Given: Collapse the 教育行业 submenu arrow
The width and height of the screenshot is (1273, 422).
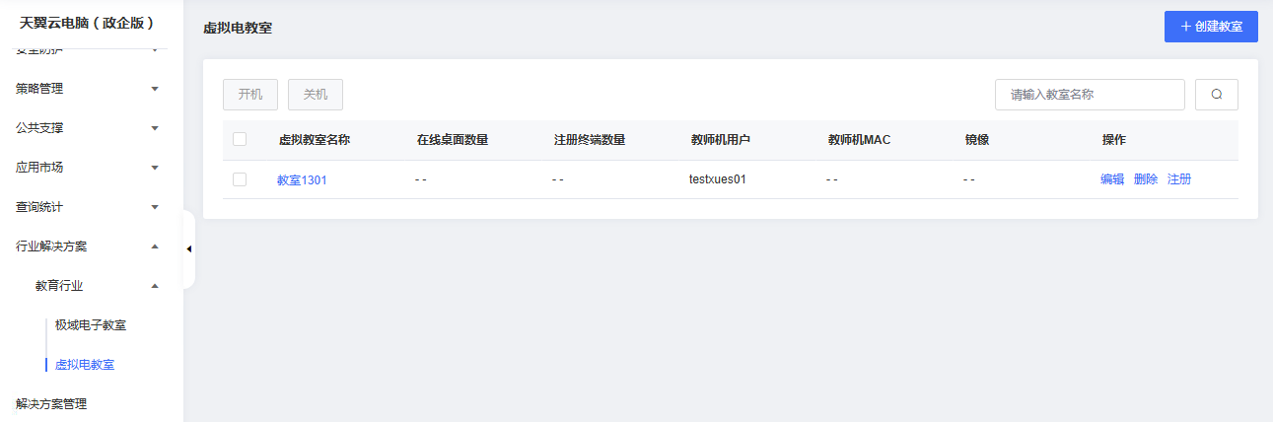Looking at the screenshot, I should point(155,286).
